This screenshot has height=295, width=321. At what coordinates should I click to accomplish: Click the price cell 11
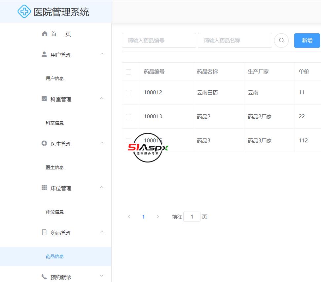point(302,93)
